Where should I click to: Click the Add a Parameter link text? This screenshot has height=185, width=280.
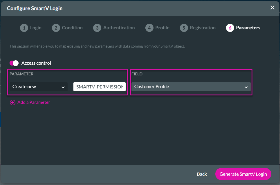(34, 102)
